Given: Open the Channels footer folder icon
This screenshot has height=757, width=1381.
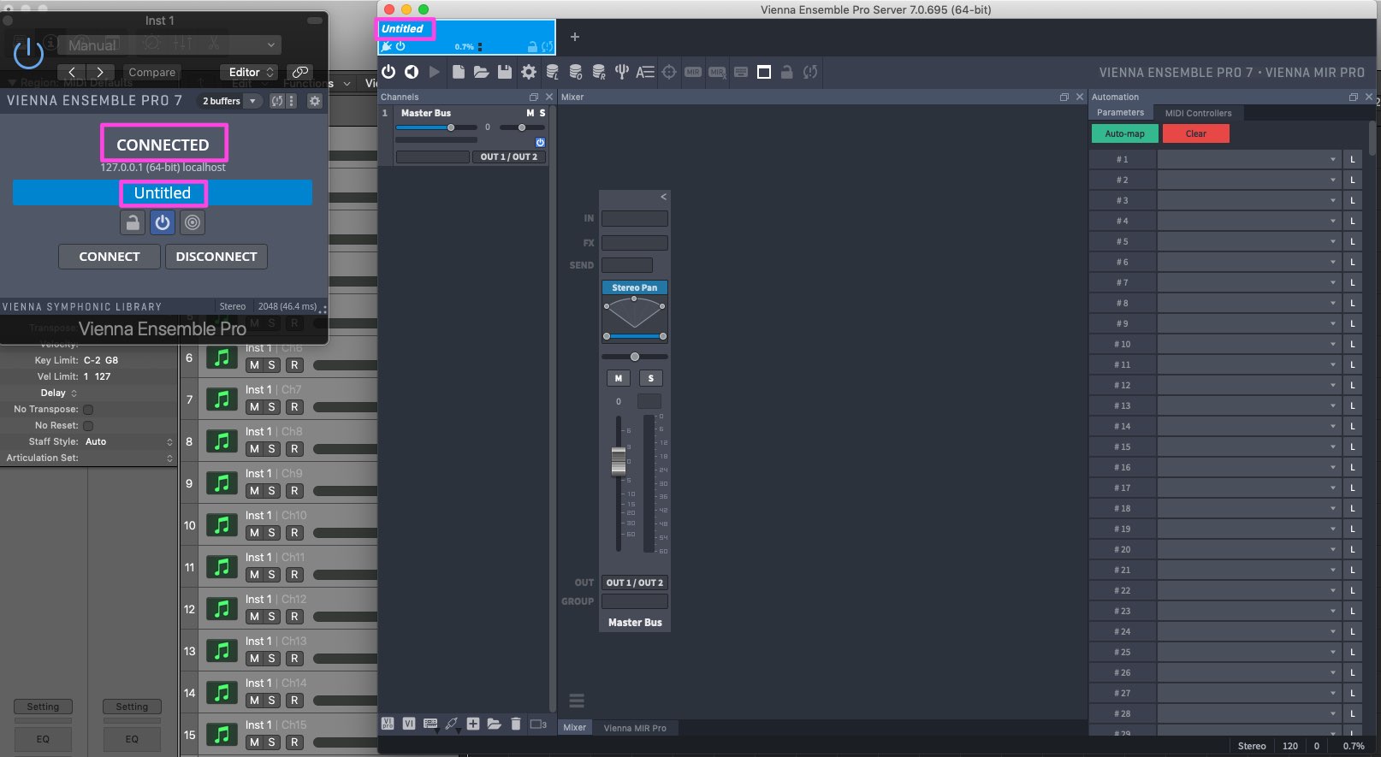Looking at the screenshot, I should pyautogui.click(x=495, y=724).
